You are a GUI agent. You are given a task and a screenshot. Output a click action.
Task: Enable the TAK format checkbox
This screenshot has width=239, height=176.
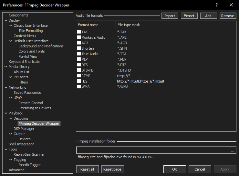(79, 32)
